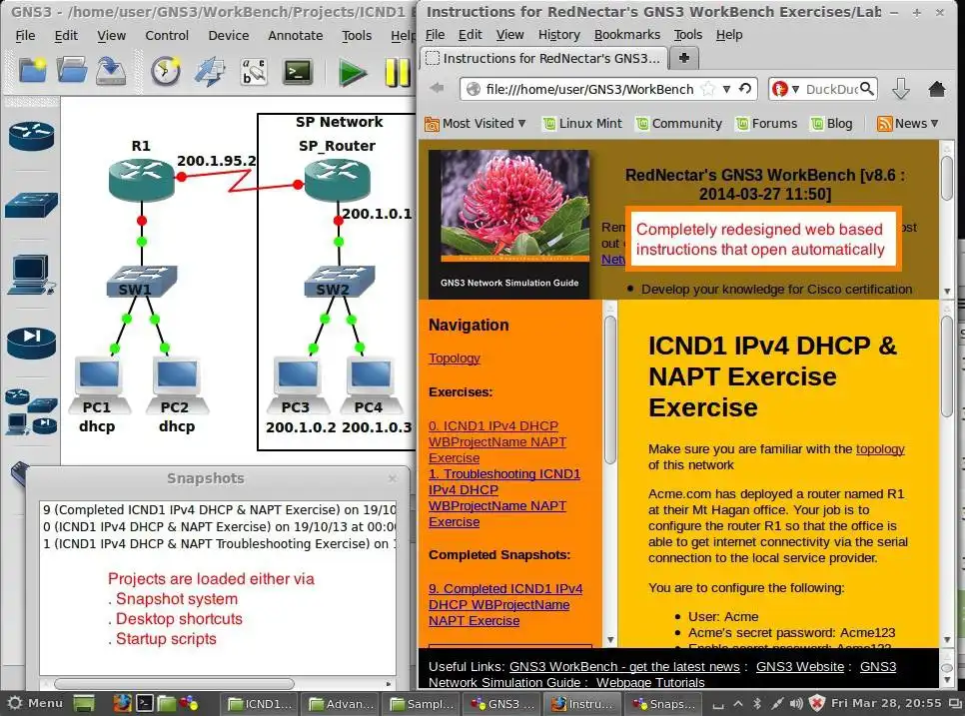Open 1. Troubleshooting ICND1 IPv4 DHCP link
Image resolution: width=965 pixels, height=716 pixels.
point(504,497)
